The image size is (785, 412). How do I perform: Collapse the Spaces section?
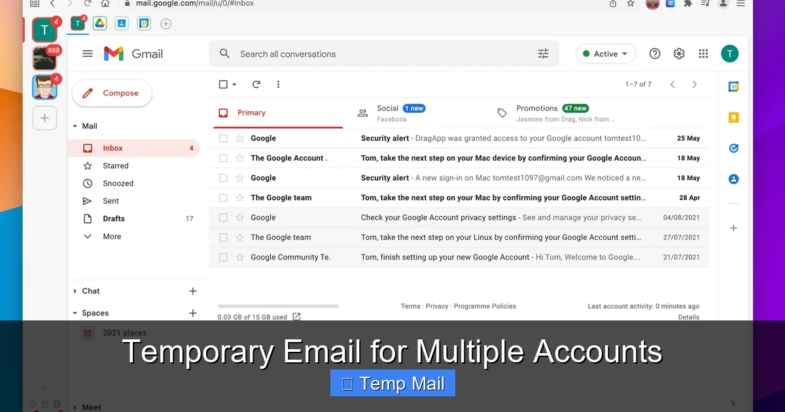[x=75, y=313]
